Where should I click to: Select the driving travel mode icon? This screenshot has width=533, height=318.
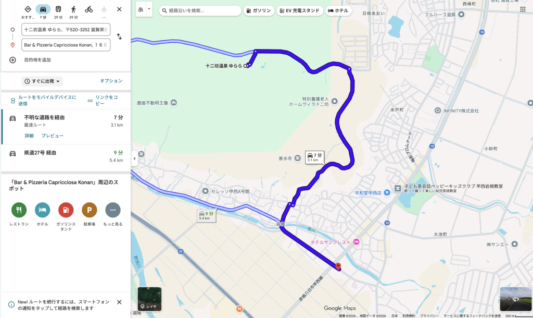(43, 9)
